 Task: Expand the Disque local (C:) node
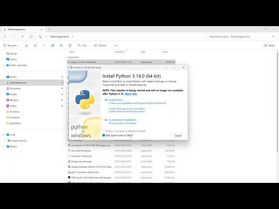pyautogui.click(x=5, y=141)
